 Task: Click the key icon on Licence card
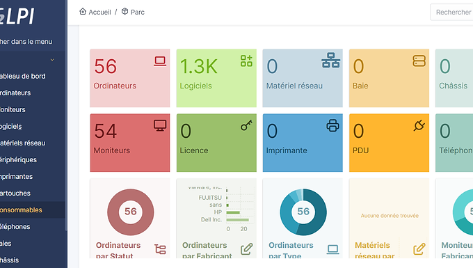246,125
